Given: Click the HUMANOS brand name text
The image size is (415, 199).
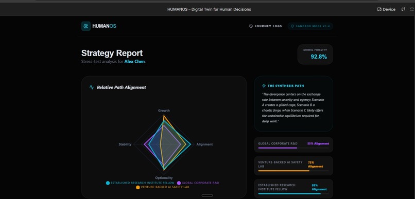Looking at the screenshot, I should tap(105, 26).
